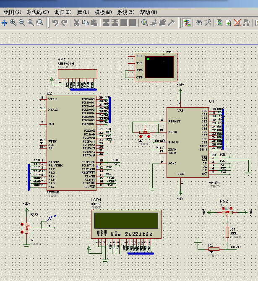Click right red button of the 100 potentiometer
The image size is (258, 281).
[x=149, y=137]
